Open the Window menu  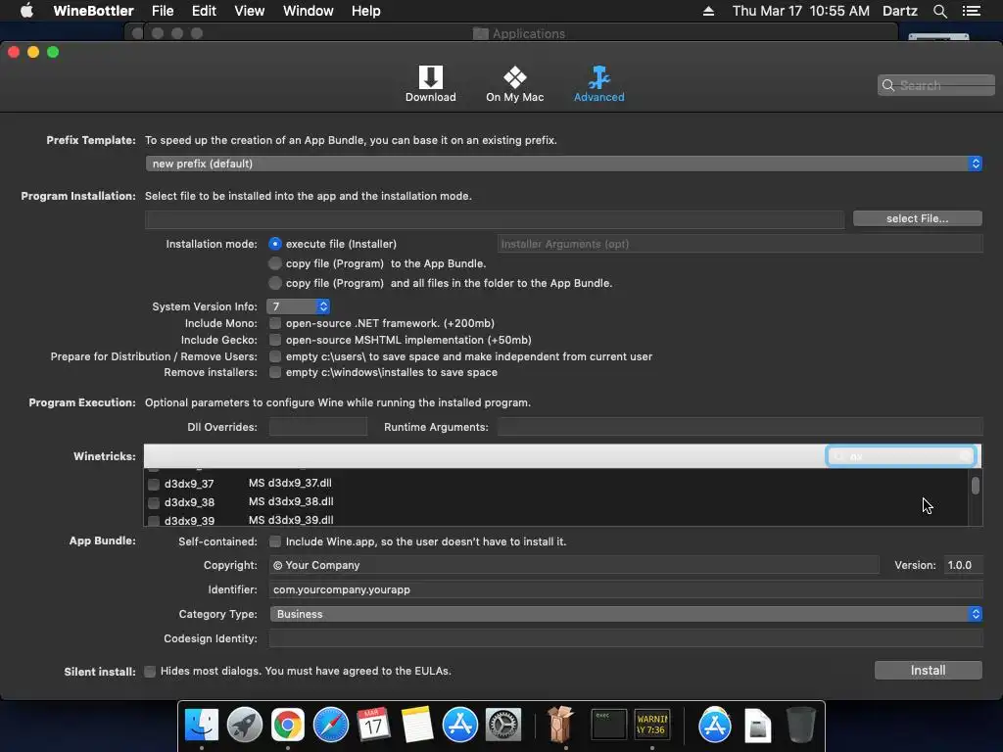309,11
